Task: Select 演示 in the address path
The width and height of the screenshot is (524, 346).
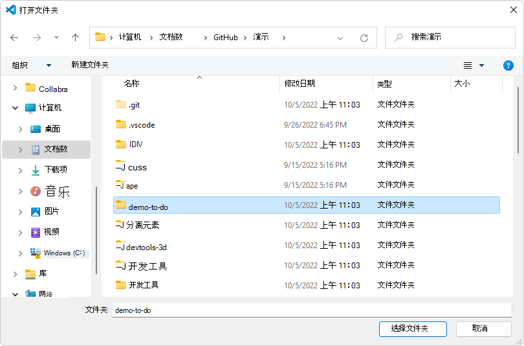Action: [x=261, y=37]
